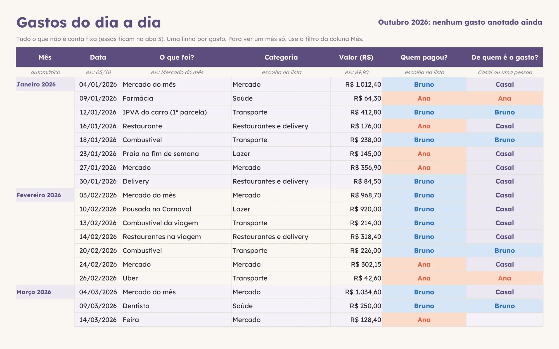Image resolution: width=559 pixels, height=349 pixels.
Task: Click "Restaurantes na viagem" cell
Action: 177,237
